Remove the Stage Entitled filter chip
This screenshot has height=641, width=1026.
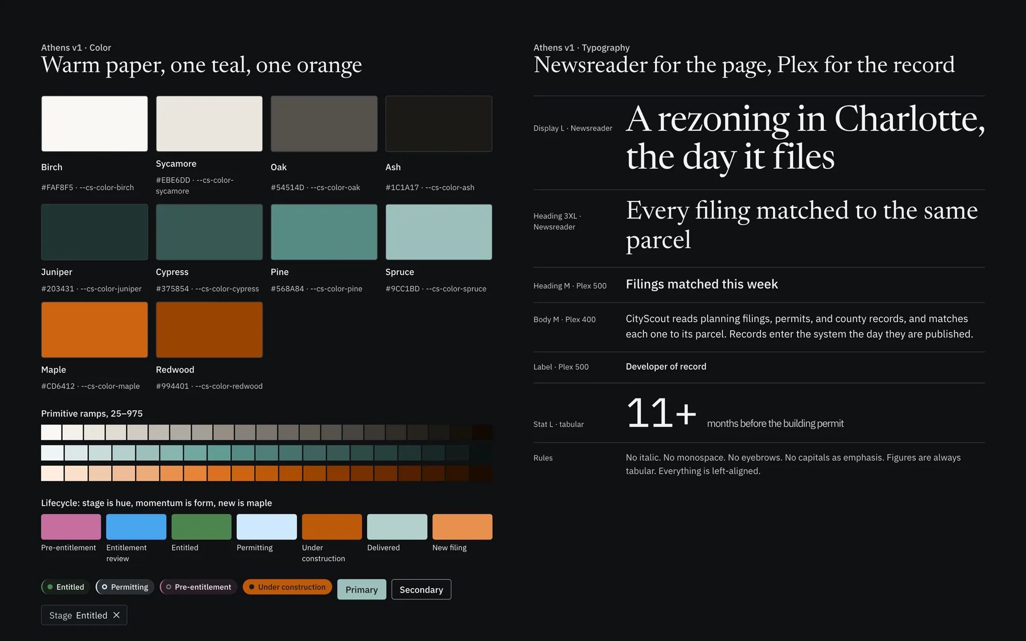[116, 615]
